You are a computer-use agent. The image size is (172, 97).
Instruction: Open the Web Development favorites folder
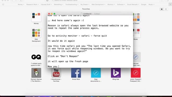tap(36, 33)
